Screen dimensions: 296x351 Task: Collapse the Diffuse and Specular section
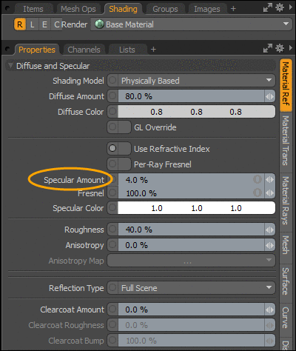10,66
